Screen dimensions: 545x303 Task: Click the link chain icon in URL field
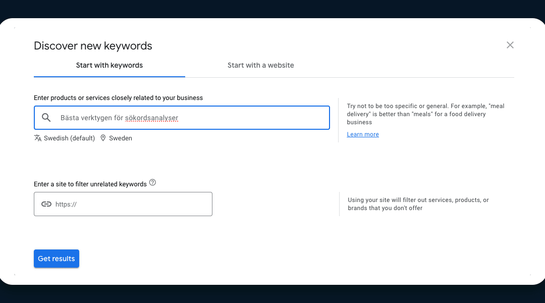(x=46, y=204)
